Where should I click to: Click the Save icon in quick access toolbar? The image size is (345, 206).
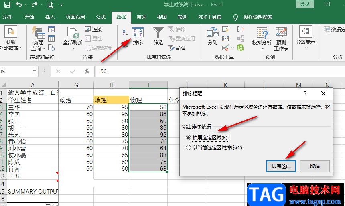(7, 5)
